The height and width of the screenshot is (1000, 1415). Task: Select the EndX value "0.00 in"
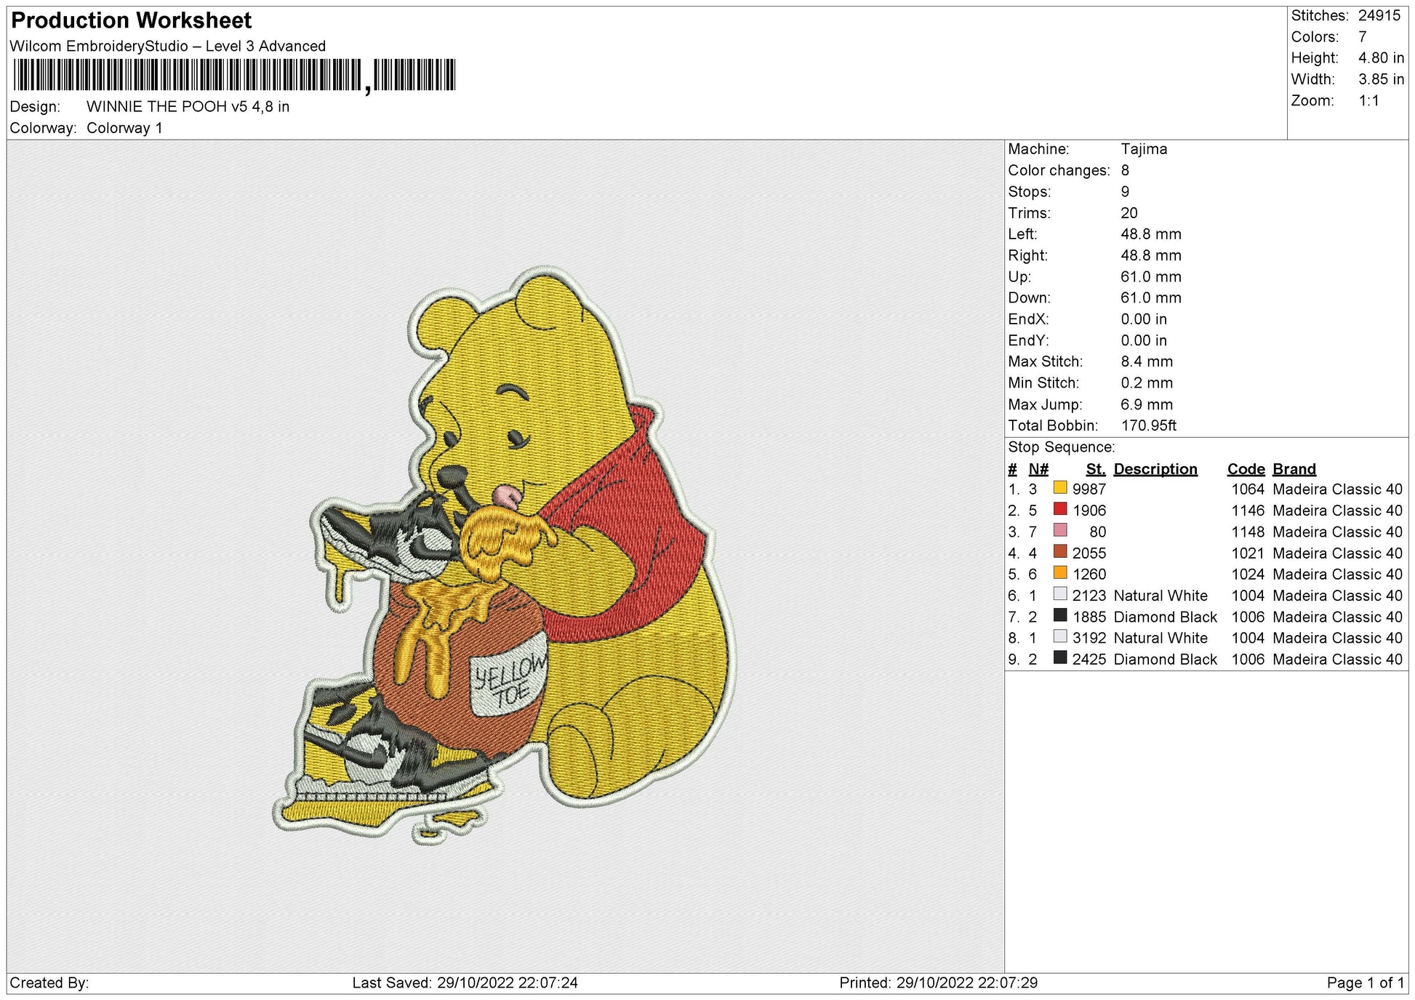[x=1144, y=319]
